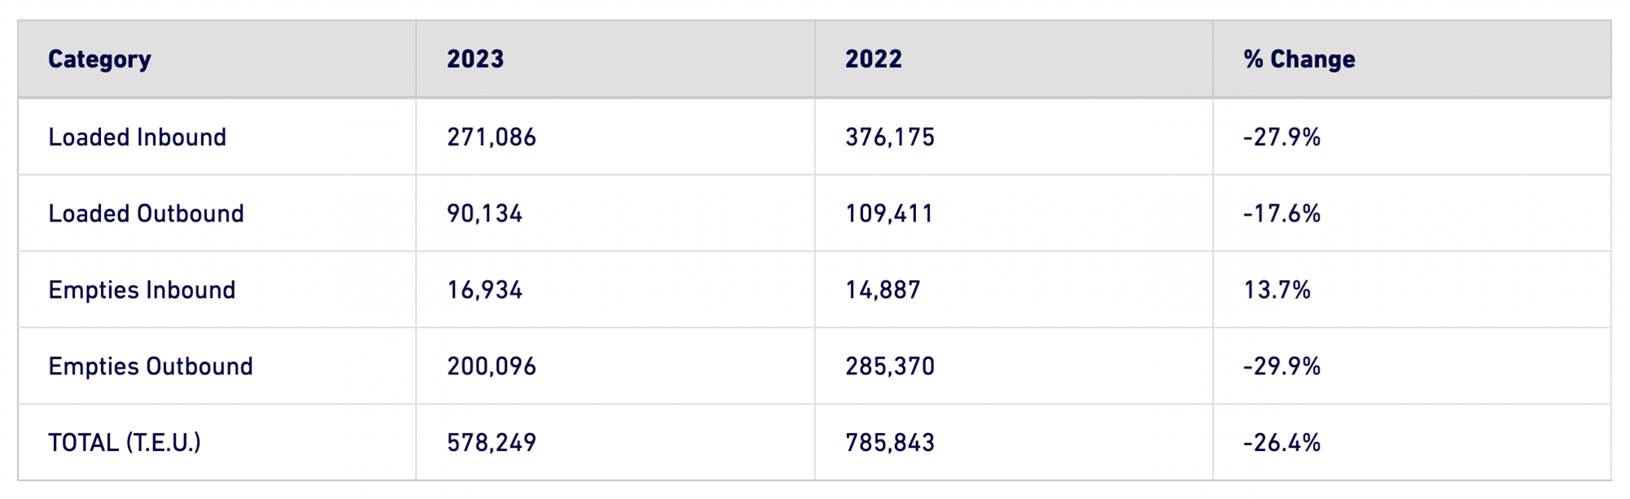Click the 271,086 cell value
Image resolution: width=1630 pixels, height=499 pixels.
pos(491,137)
